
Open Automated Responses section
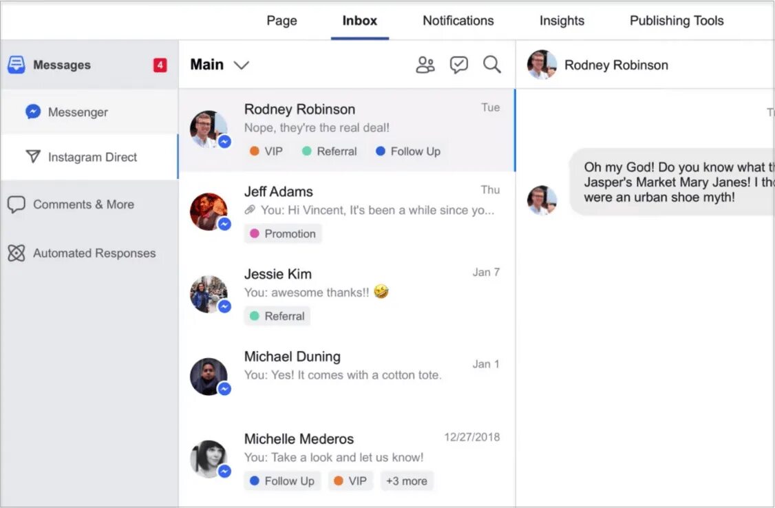(x=89, y=253)
